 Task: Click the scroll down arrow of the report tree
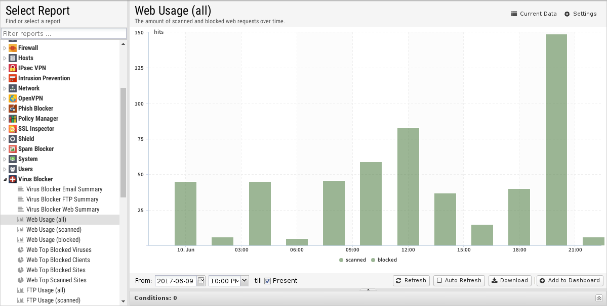pyautogui.click(x=123, y=301)
